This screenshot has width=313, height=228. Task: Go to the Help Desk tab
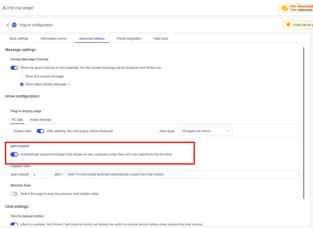click(x=161, y=39)
